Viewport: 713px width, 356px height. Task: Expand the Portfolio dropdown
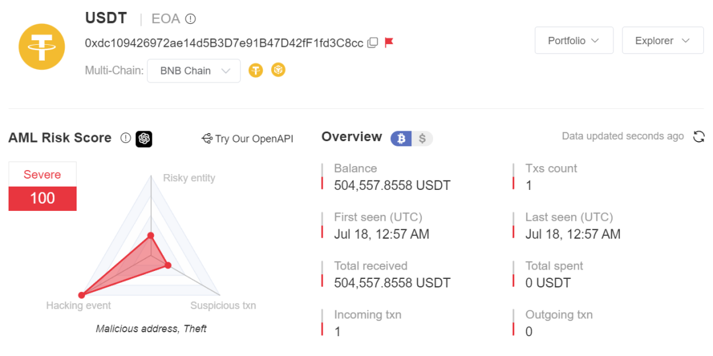[574, 40]
